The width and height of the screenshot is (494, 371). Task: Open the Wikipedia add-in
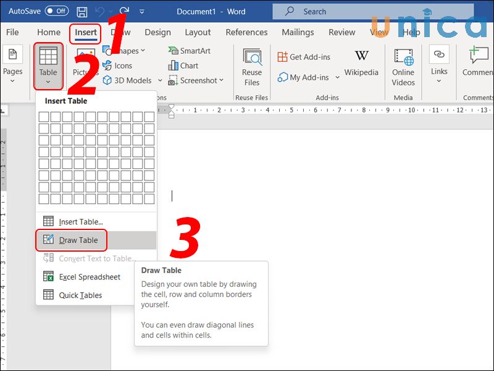(x=361, y=63)
